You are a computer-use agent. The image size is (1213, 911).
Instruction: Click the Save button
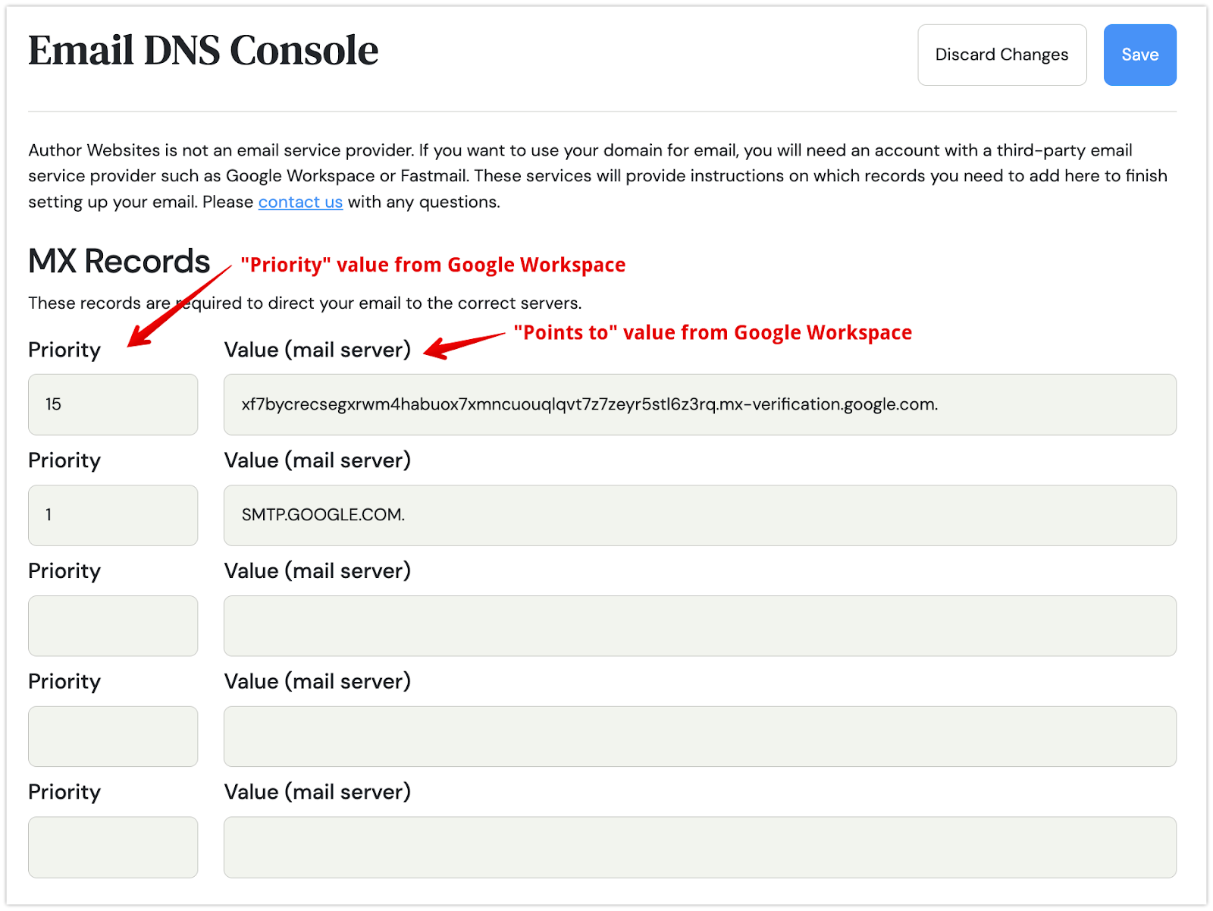click(1139, 55)
